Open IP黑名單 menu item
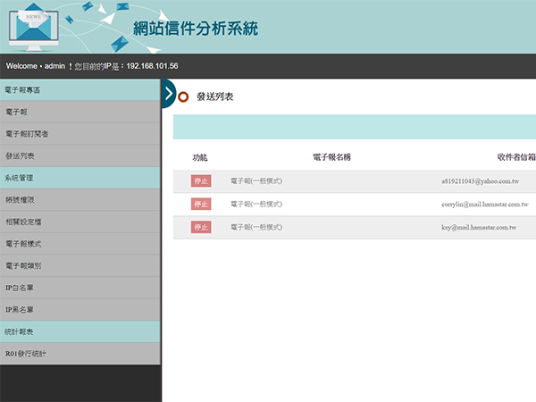This screenshot has height=402, width=536. tap(80, 310)
